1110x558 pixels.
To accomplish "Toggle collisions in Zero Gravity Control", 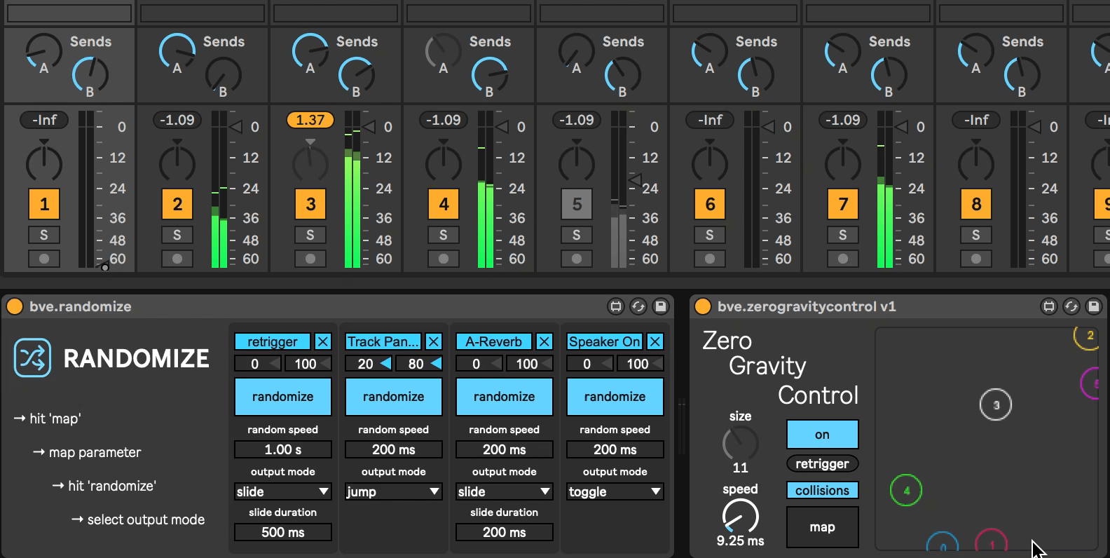I will pyautogui.click(x=822, y=491).
